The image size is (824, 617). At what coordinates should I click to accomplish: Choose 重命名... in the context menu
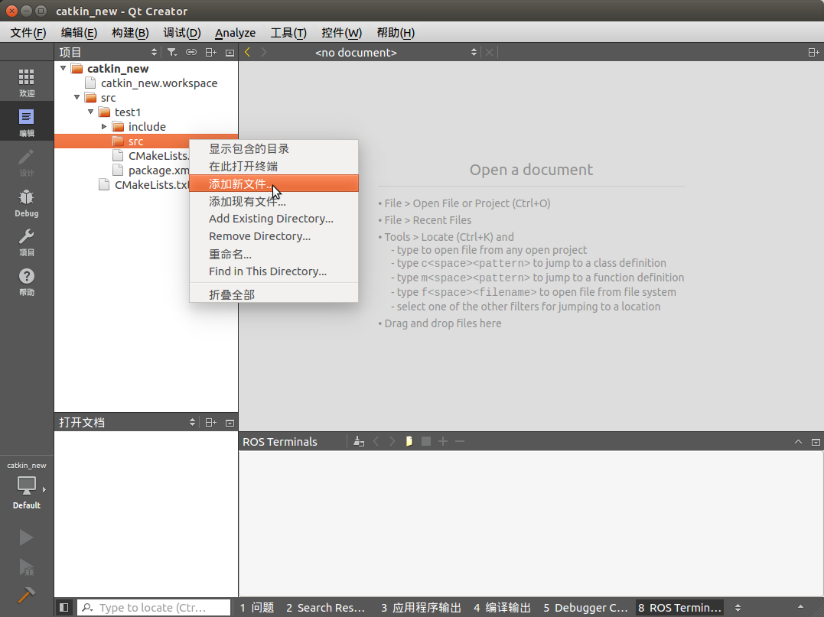[274, 254]
